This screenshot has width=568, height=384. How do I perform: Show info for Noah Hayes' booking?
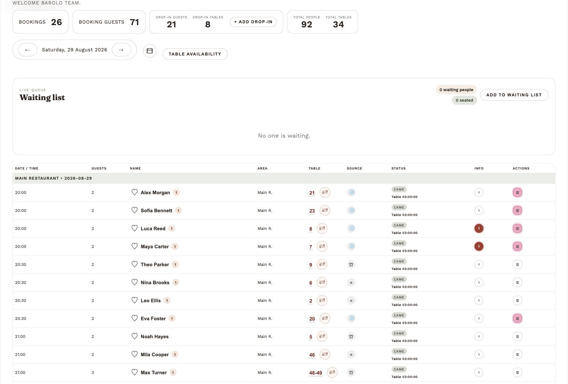tap(479, 336)
